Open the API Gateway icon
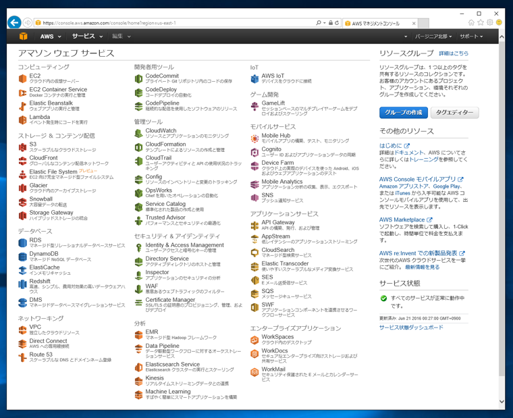Screen dimensions: 513x418 254,225
